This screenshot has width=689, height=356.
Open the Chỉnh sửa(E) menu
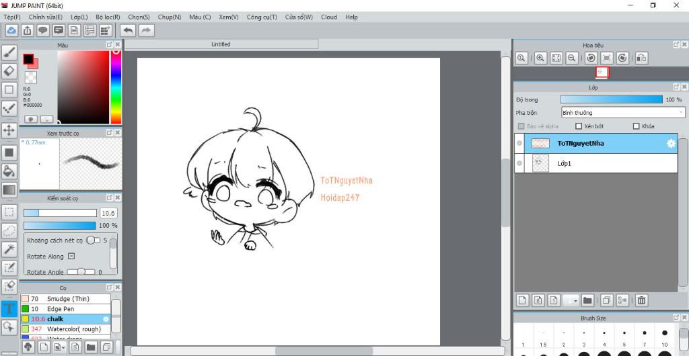[x=45, y=17]
